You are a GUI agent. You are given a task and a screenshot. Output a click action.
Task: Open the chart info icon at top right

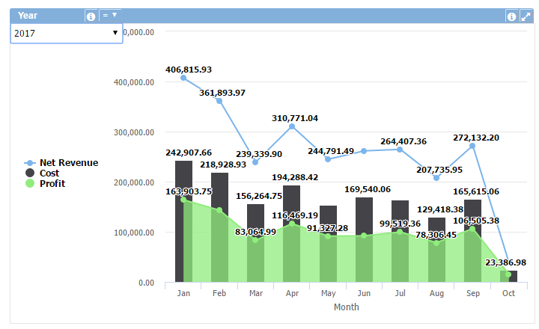pos(511,16)
